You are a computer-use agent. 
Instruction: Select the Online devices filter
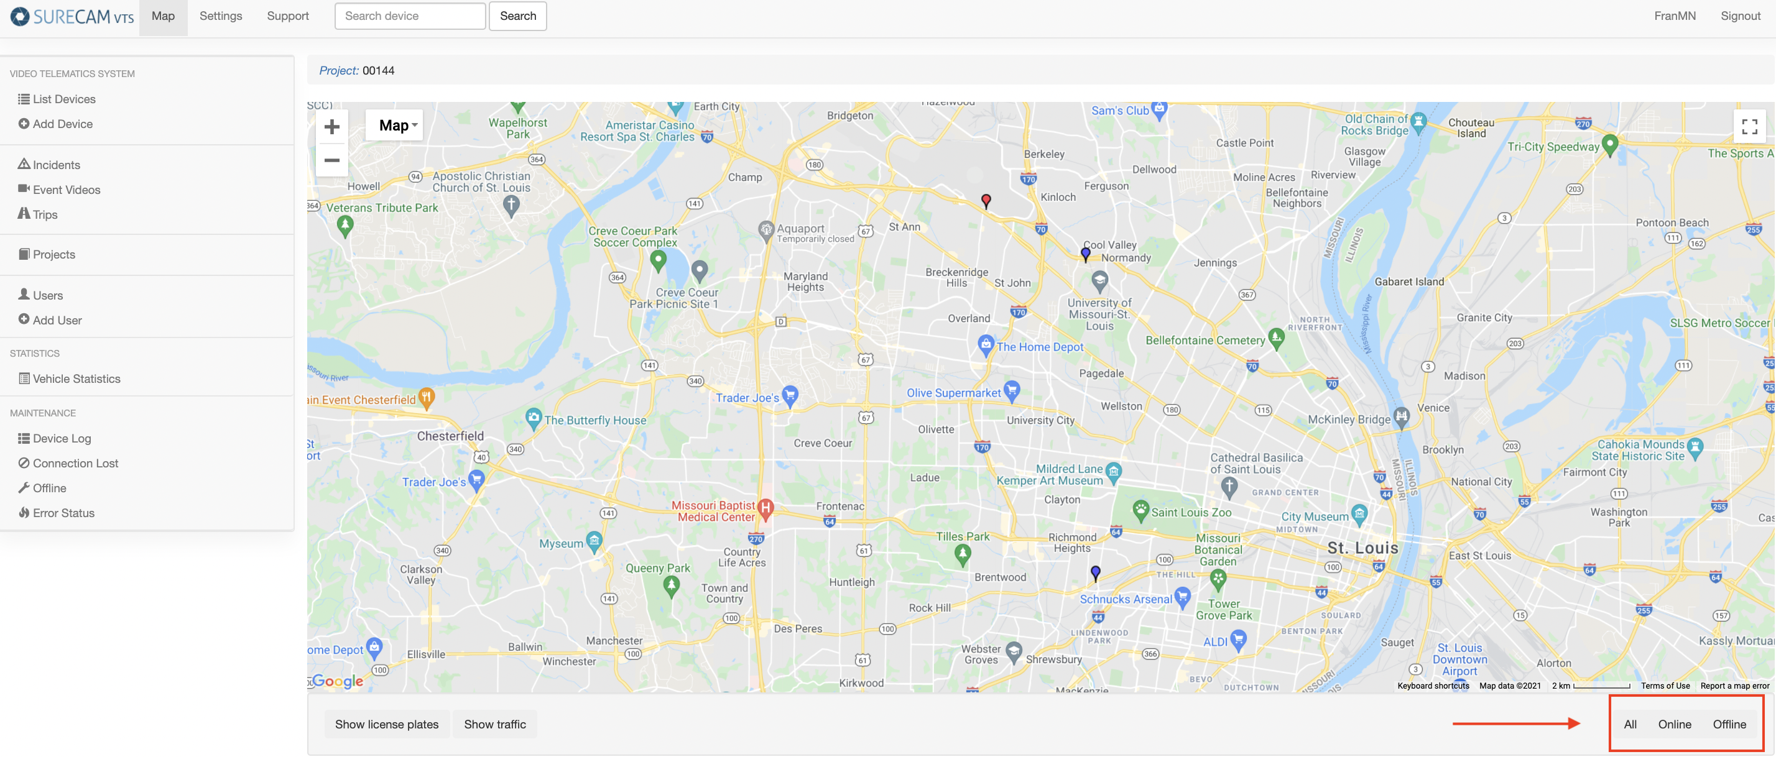tap(1674, 724)
